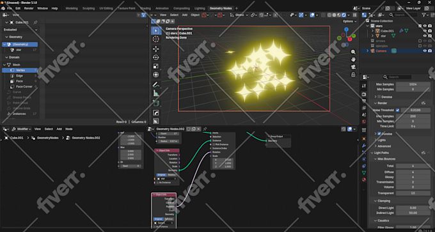Switch to rendered viewport shading
Image resolution: width=435 pixels, height=232 pixels.
pos(344,15)
